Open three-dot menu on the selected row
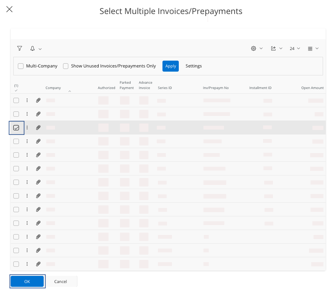 click(x=27, y=128)
